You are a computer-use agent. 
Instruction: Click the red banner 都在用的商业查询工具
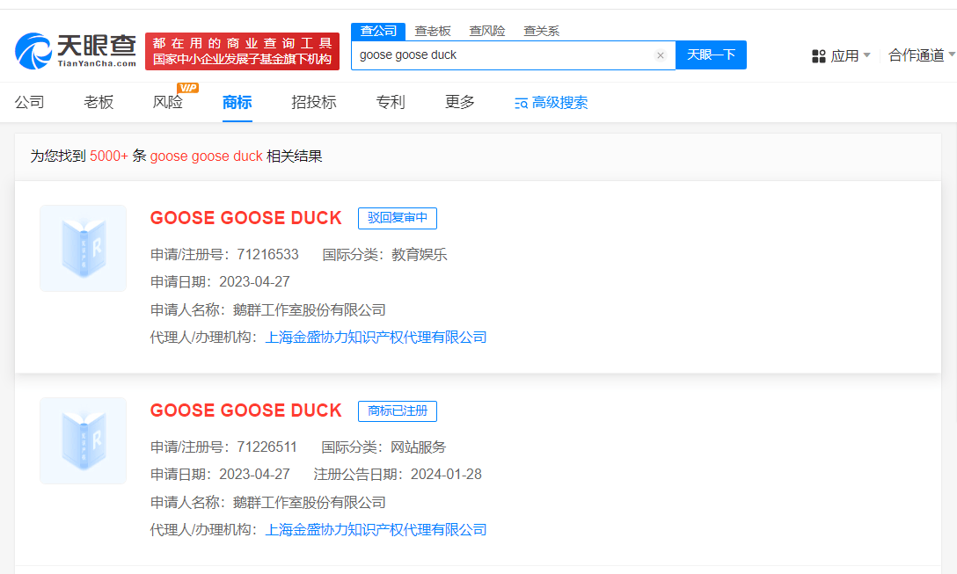click(242, 51)
